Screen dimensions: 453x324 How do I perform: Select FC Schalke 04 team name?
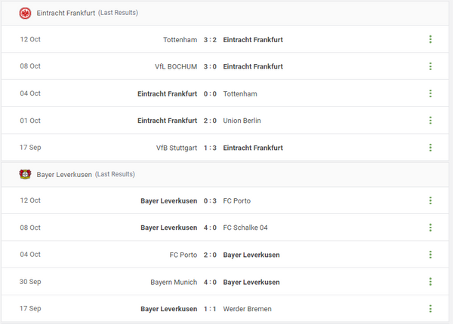[x=245, y=228]
